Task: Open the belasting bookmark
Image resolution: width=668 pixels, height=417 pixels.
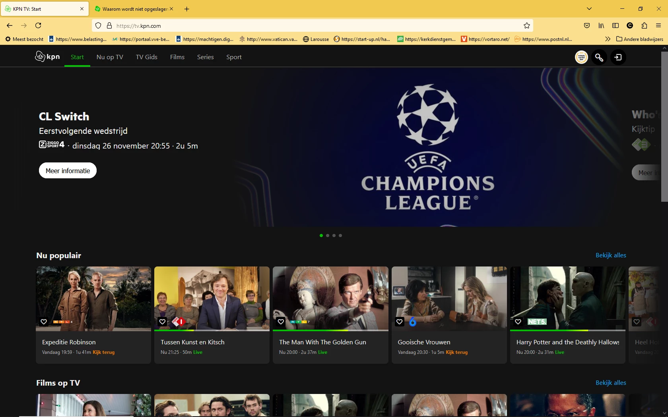Action: [x=78, y=39]
